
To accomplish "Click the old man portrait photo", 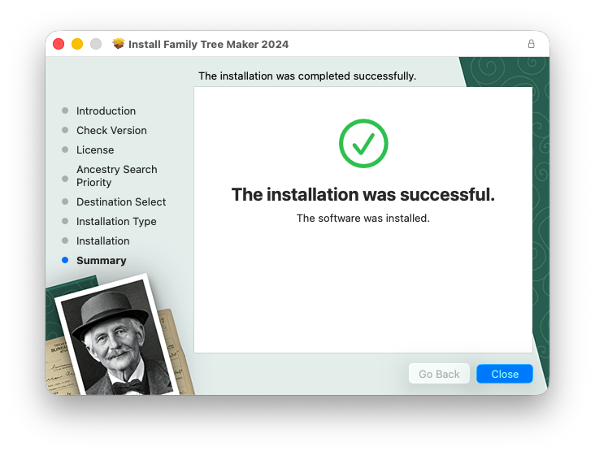I will [118, 336].
